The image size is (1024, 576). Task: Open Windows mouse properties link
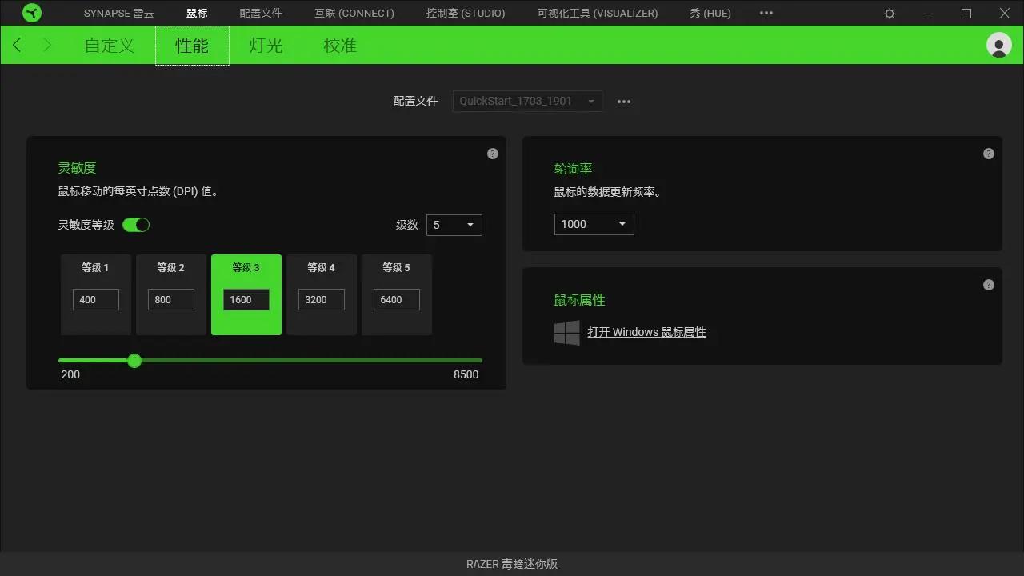coord(647,332)
